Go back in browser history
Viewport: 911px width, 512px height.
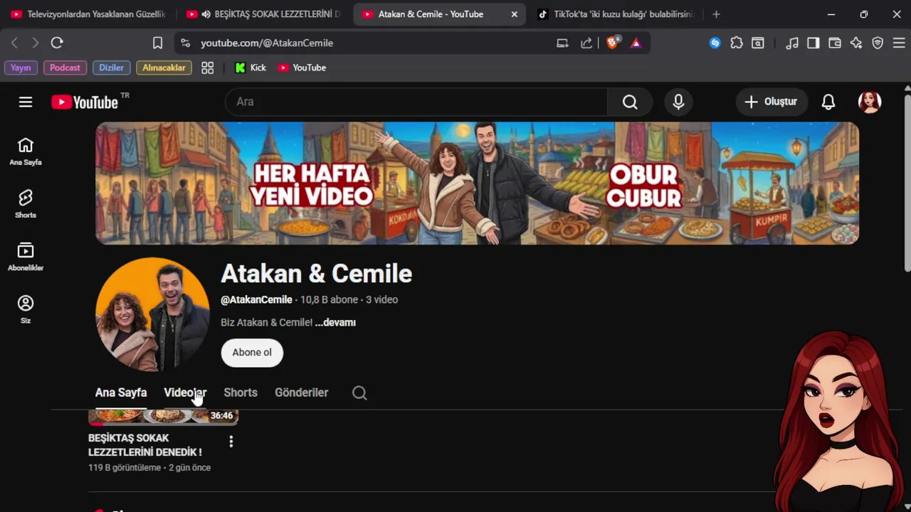[14, 43]
